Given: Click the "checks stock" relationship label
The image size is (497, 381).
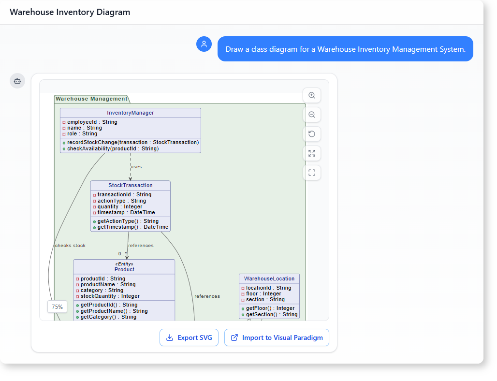Looking at the screenshot, I should point(70,246).
